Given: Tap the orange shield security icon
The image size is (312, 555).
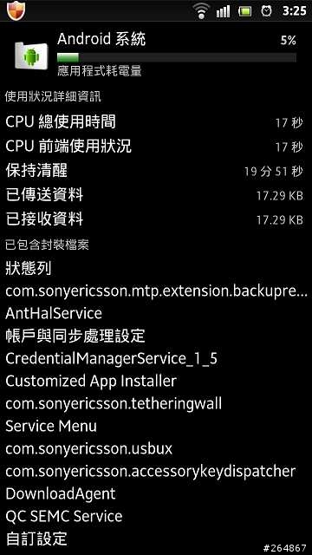Looking at the screenshot, I should 15,10.
